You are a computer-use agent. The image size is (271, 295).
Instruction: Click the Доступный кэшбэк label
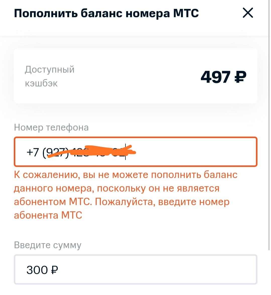pos(49,77)
